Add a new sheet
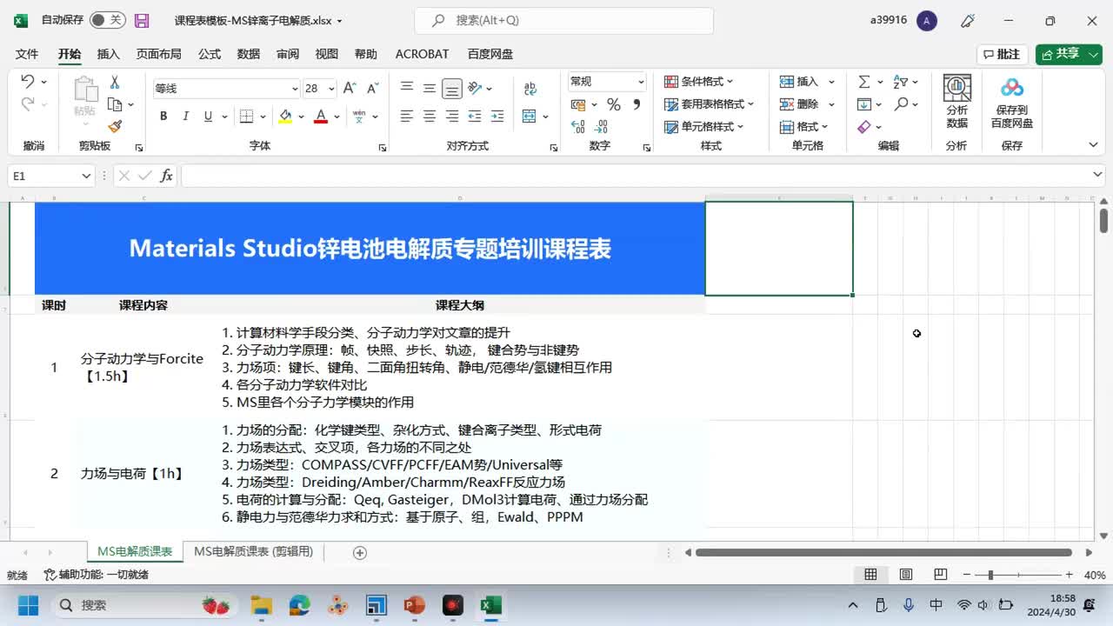 (360, 553)
